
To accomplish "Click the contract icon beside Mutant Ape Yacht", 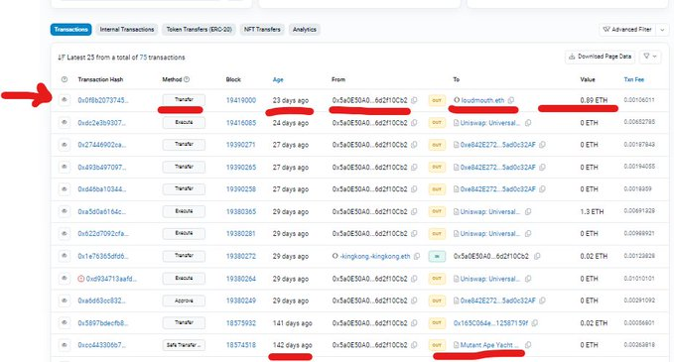I will (456, 345).
